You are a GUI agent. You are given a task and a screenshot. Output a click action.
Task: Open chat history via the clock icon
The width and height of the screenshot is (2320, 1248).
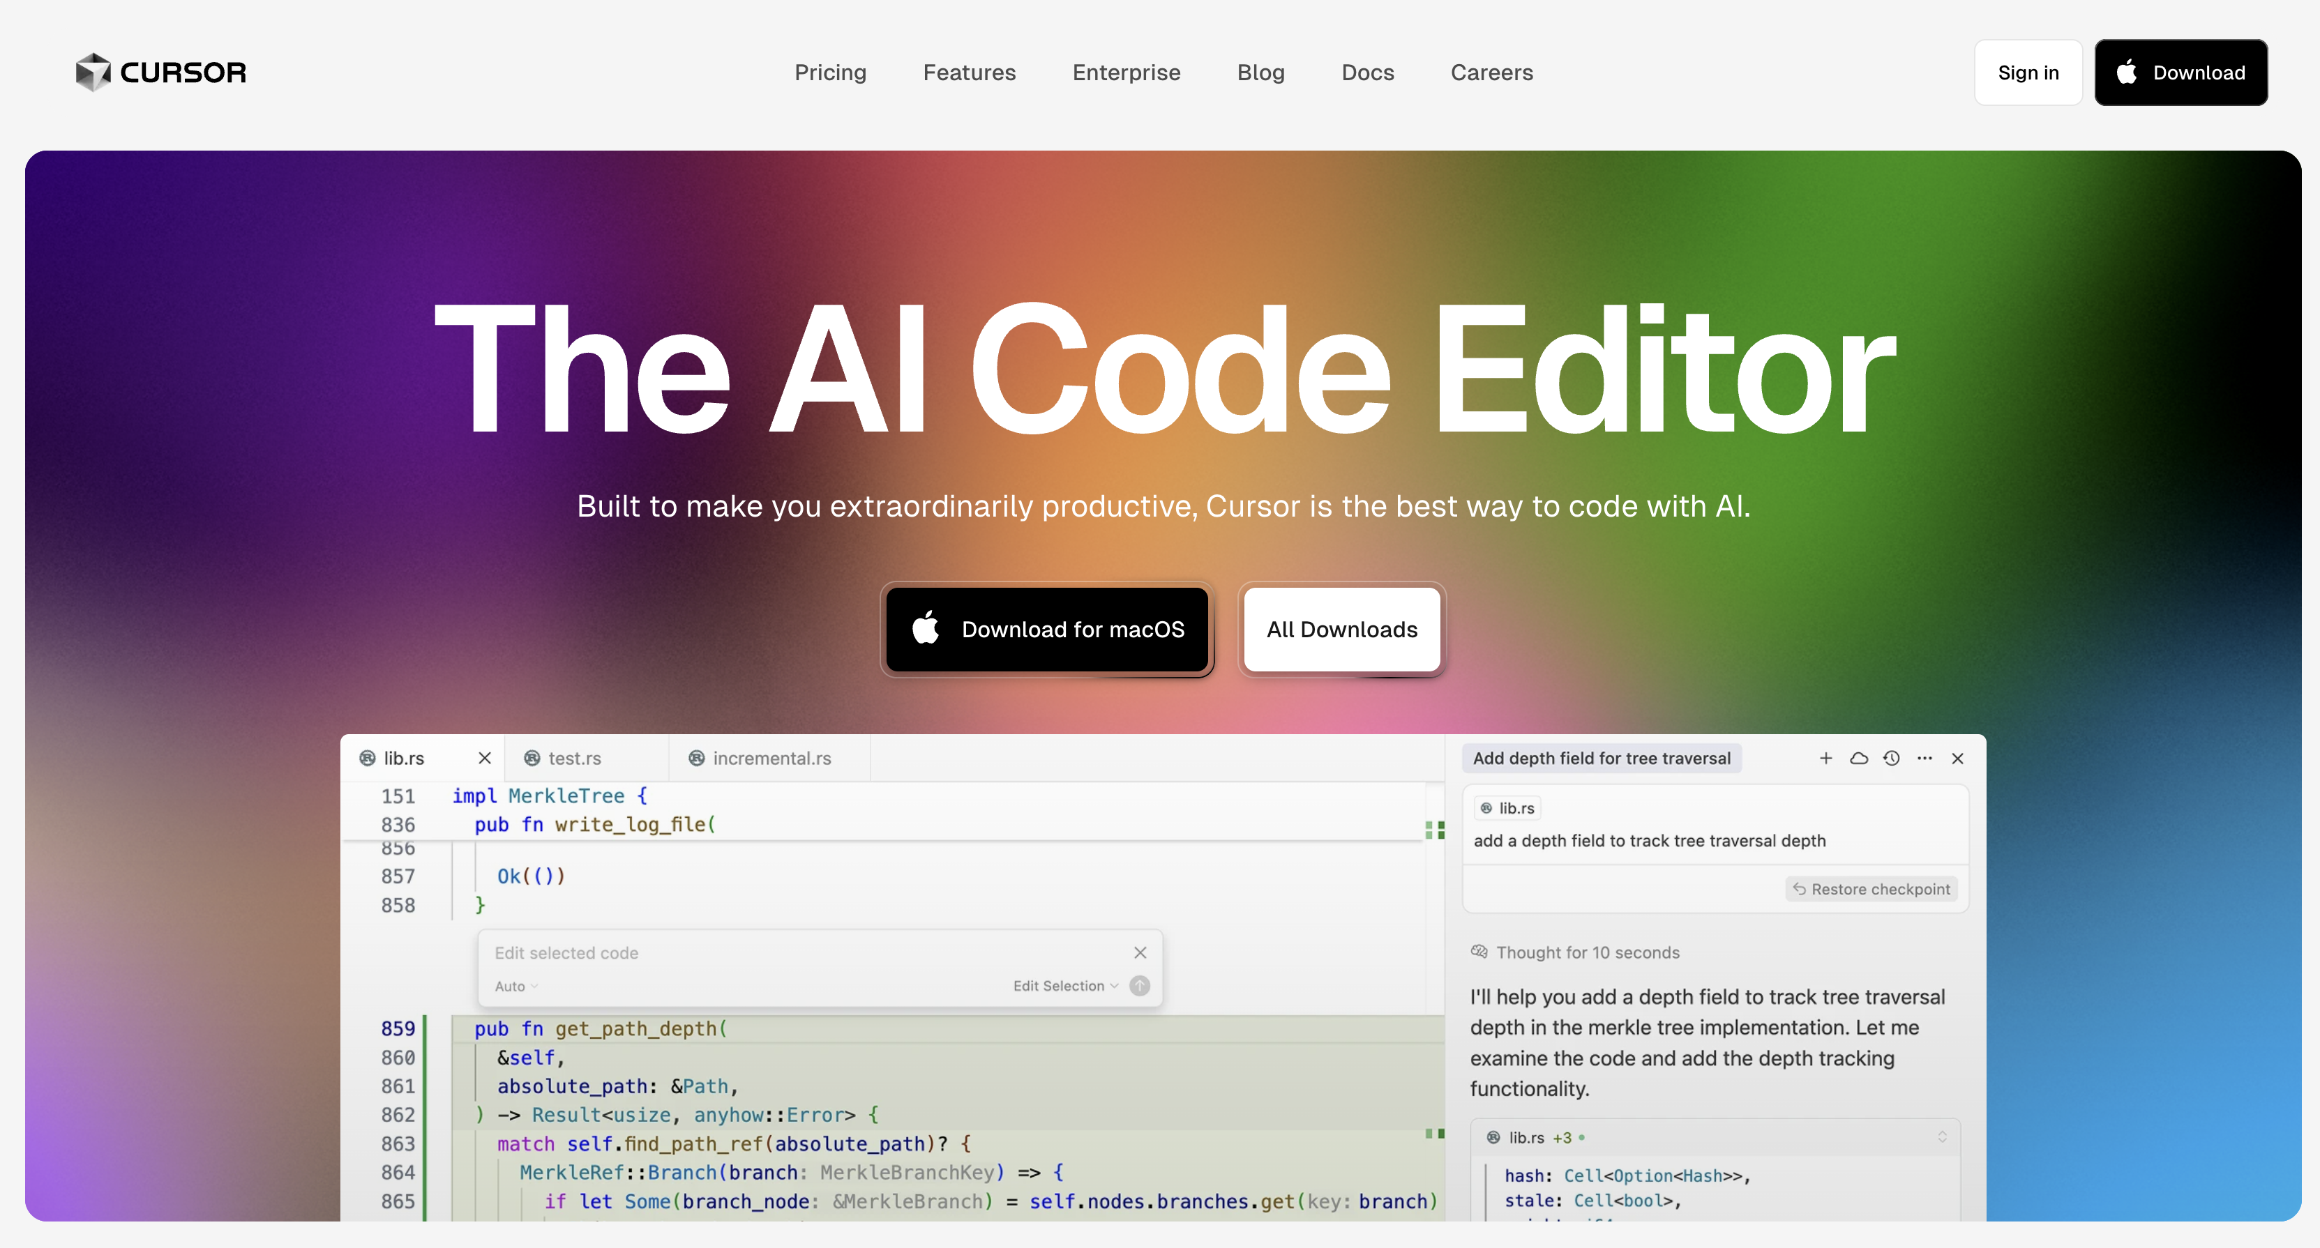pos(1891,758)
